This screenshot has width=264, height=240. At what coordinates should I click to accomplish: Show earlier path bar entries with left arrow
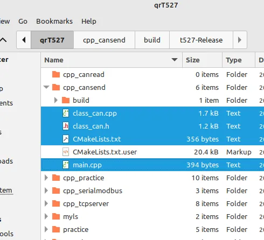point(24,40)
